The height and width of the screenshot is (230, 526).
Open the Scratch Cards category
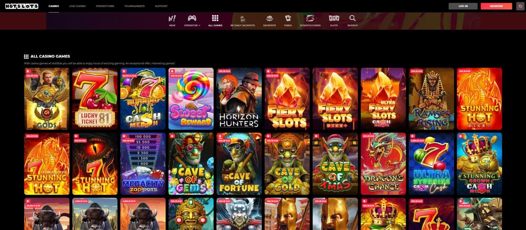[310, 20]
